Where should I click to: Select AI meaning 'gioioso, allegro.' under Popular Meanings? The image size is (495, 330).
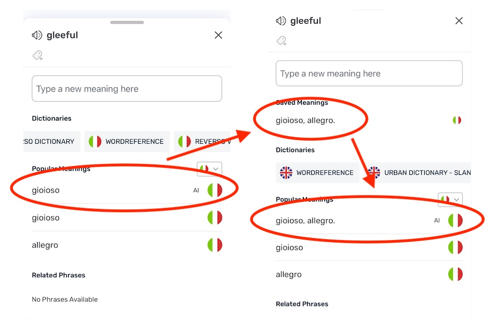pos(369,221)
